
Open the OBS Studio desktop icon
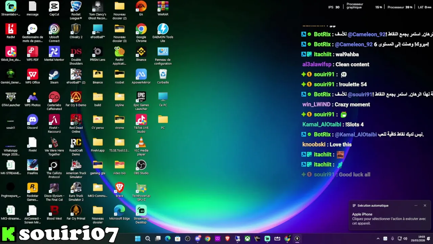point(141,167)
